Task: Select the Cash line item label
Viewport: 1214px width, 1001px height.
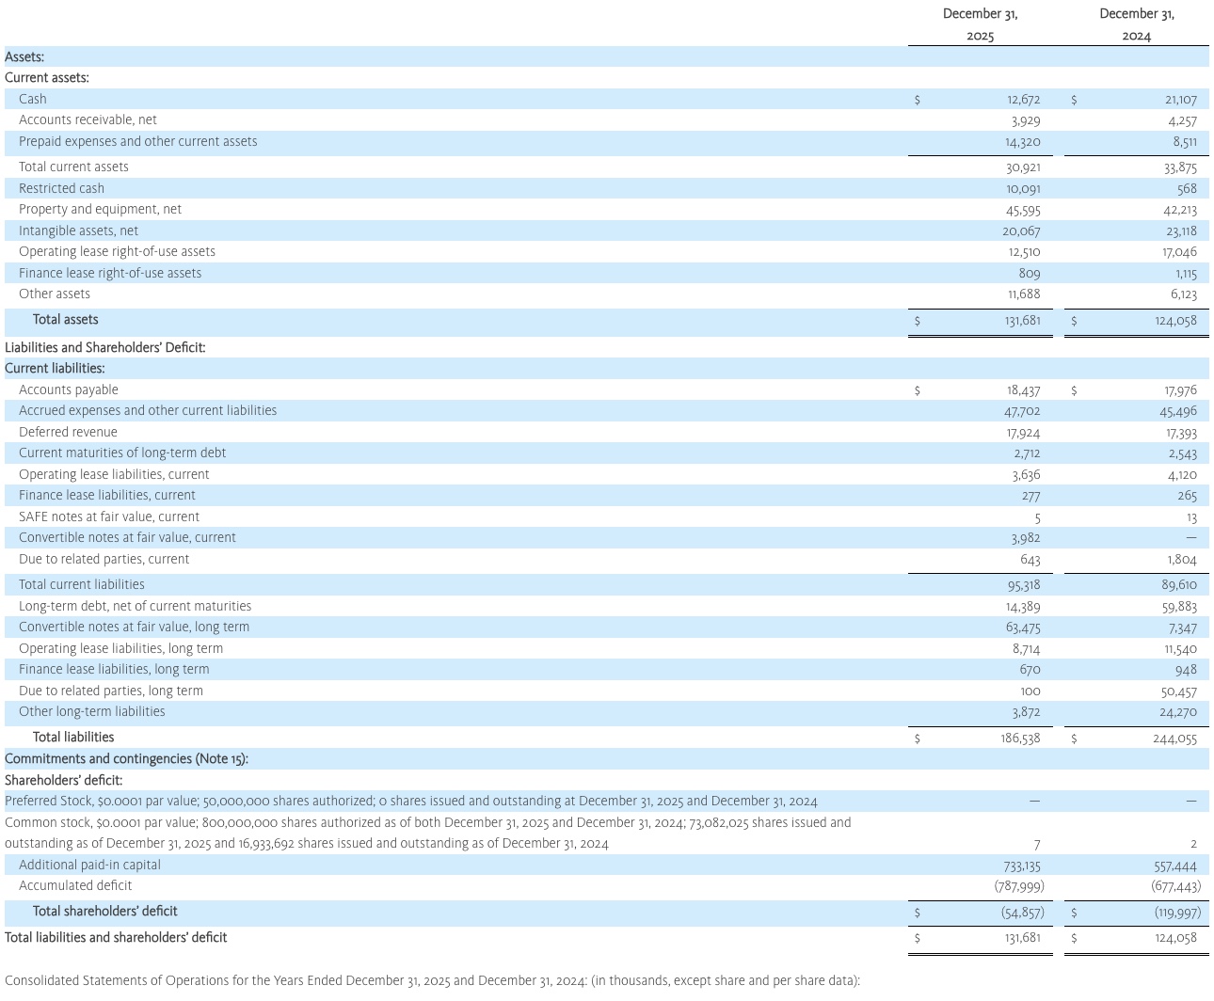Action: pyautogui.click(x=32, y=99)
